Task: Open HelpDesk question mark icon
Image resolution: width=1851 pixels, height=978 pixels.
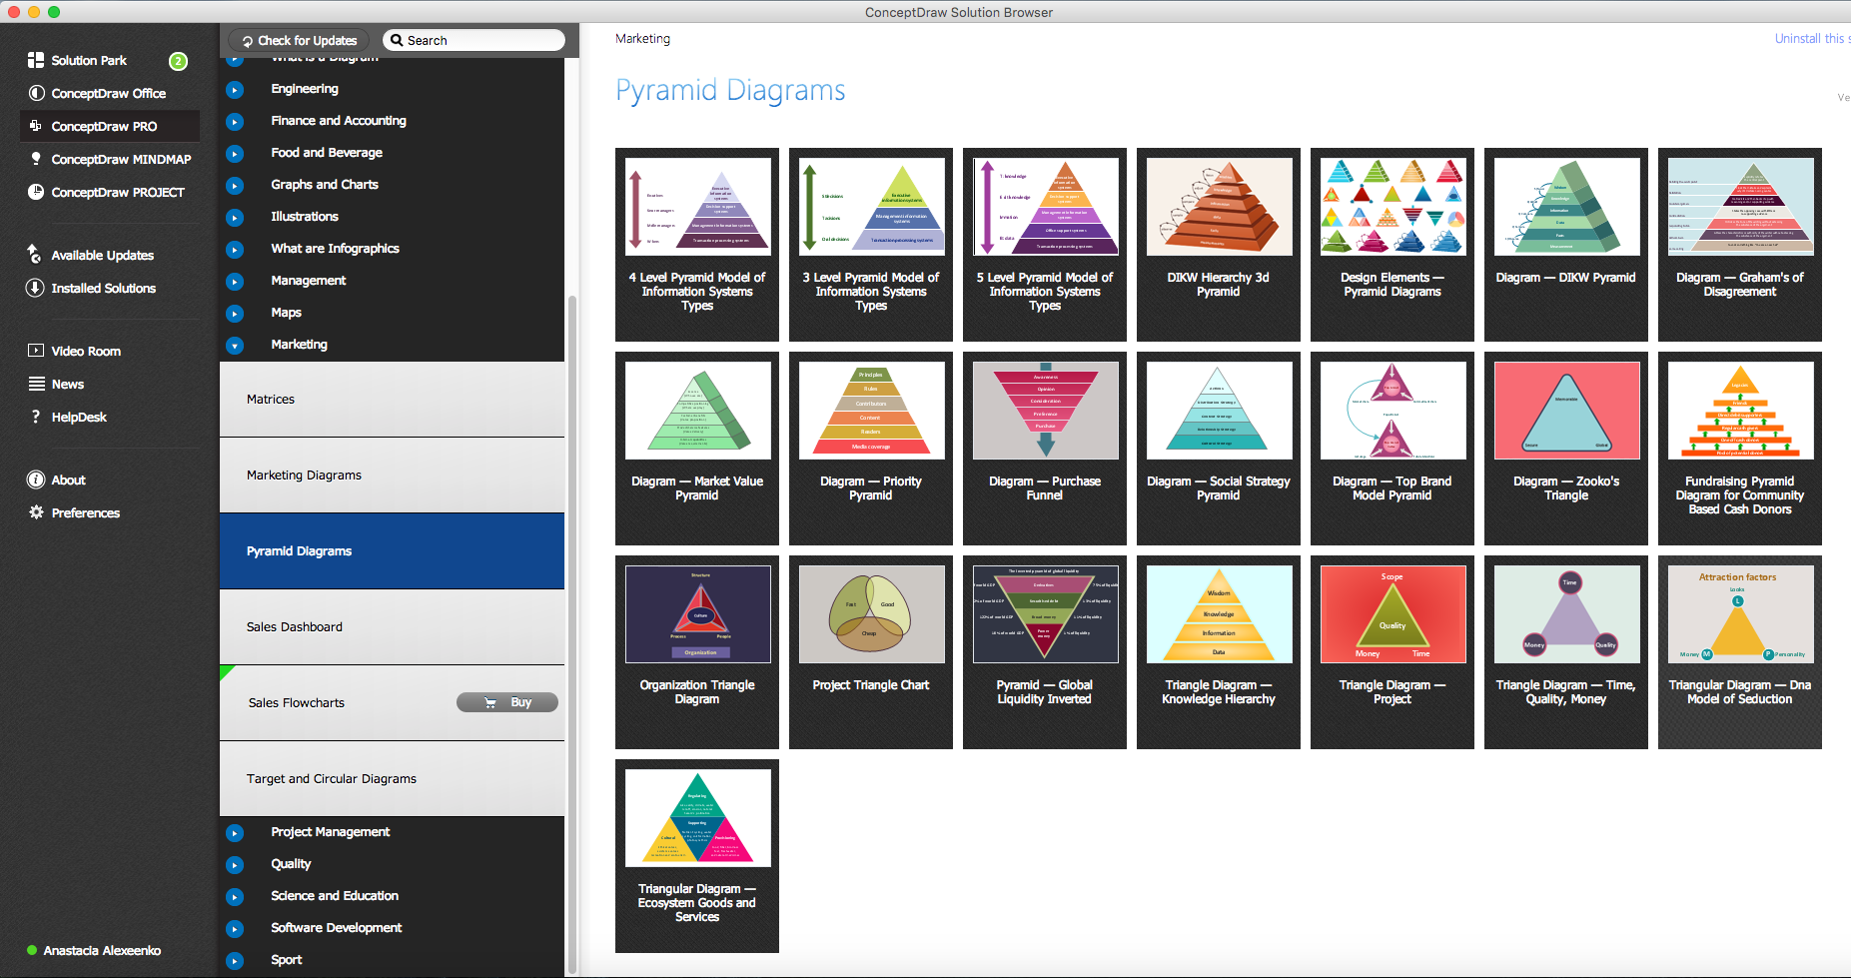Action: (x=36, y=417)
